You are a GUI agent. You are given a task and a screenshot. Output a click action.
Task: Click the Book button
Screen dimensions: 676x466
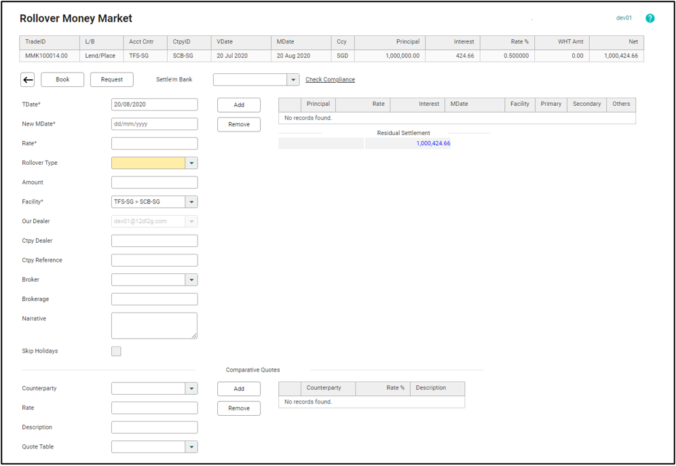(x=62, y=80)
